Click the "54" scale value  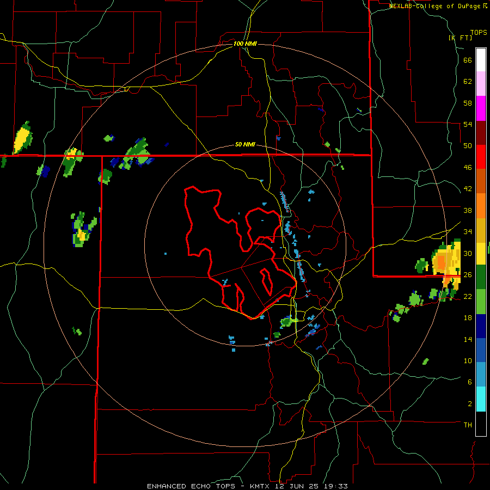point(468,124)
